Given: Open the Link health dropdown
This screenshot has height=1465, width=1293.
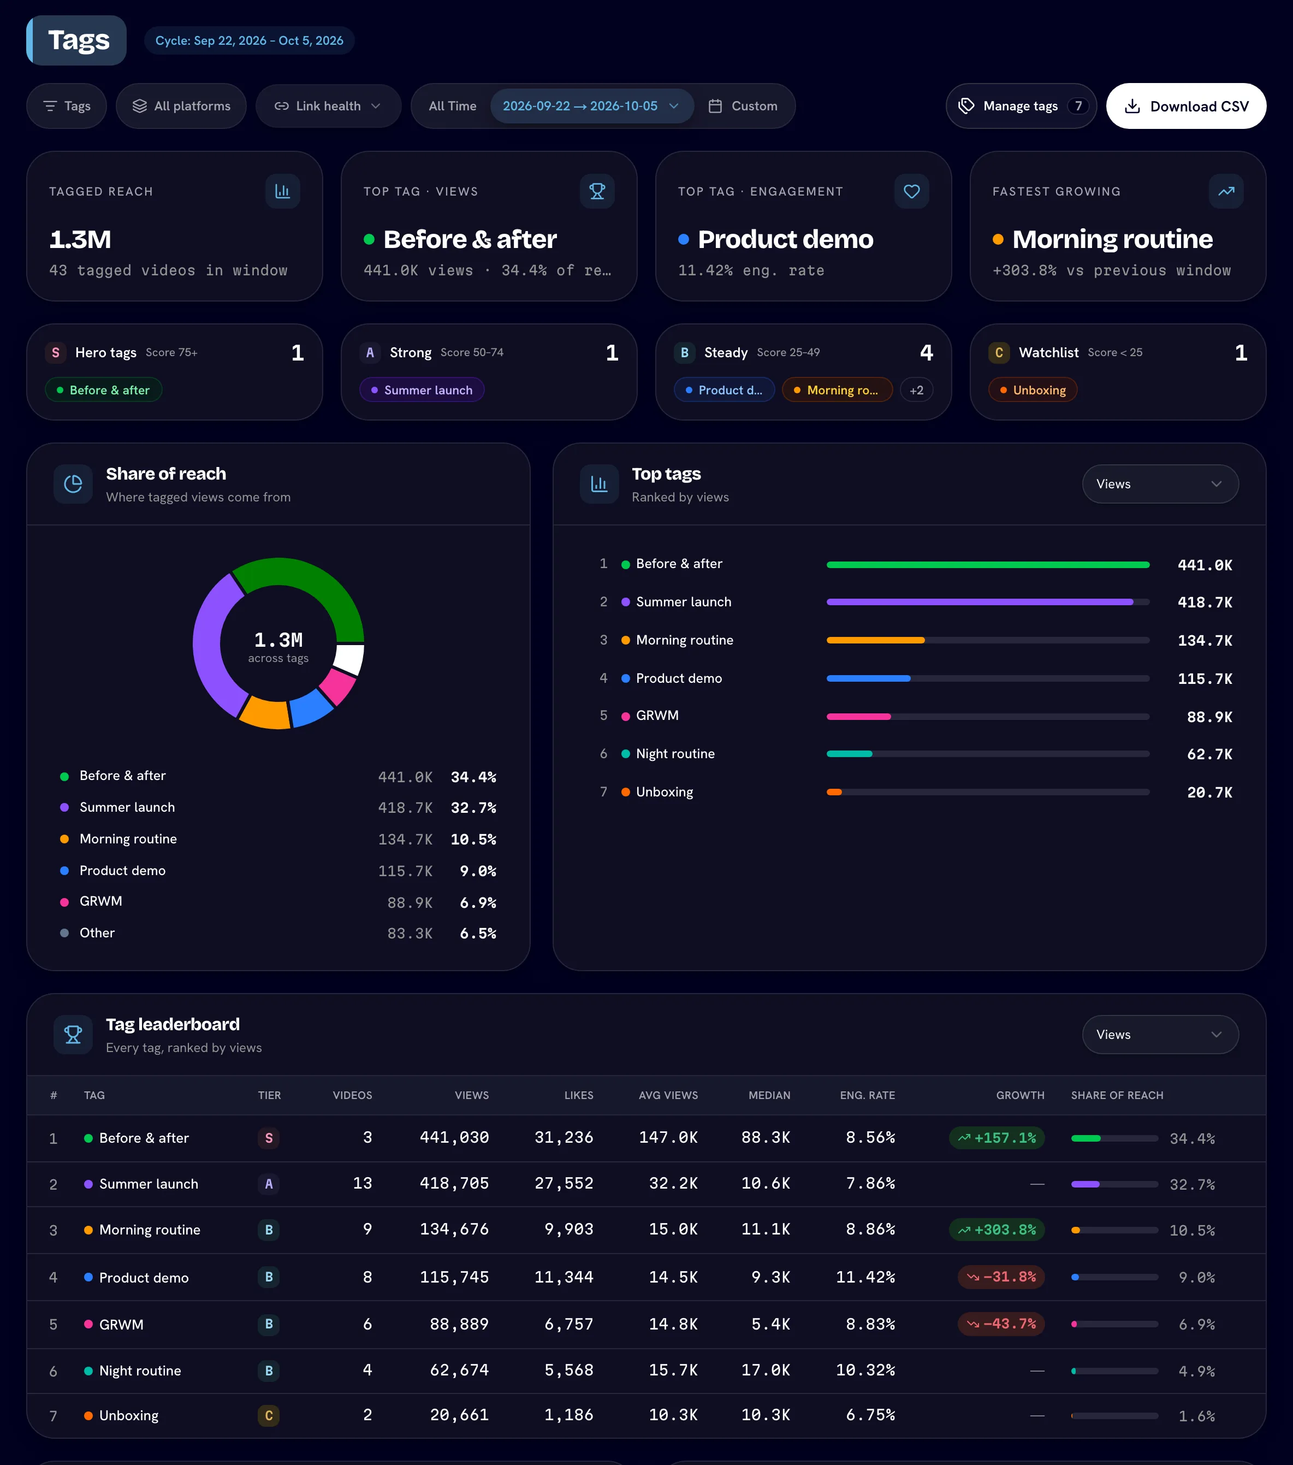Looking at the screenshot, I should pyautogui.click(x=328, y=106).
